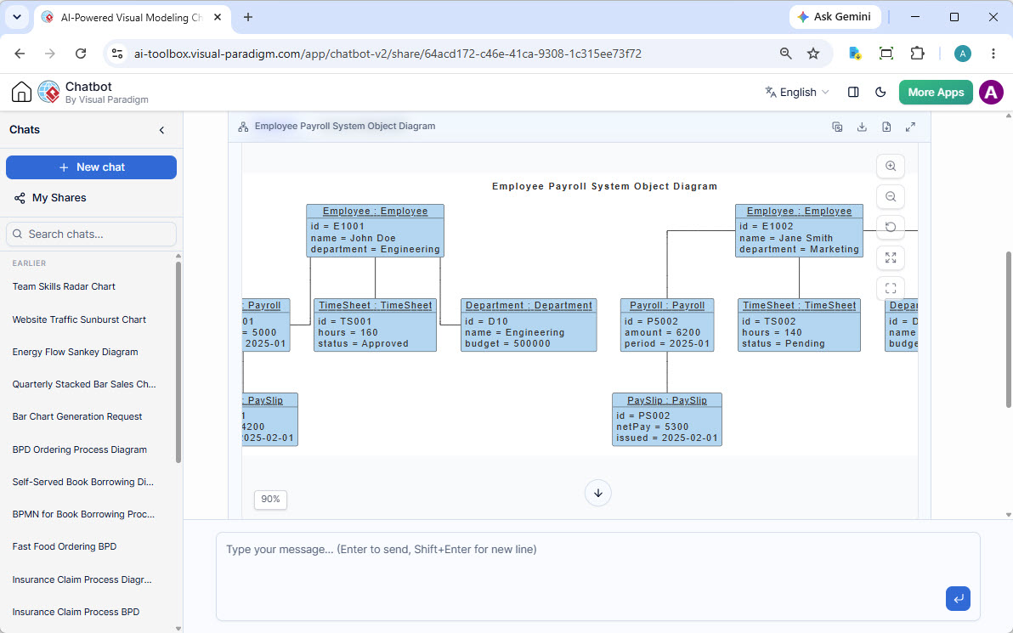Enter fullscreen diagram view

tap(891, 288)
